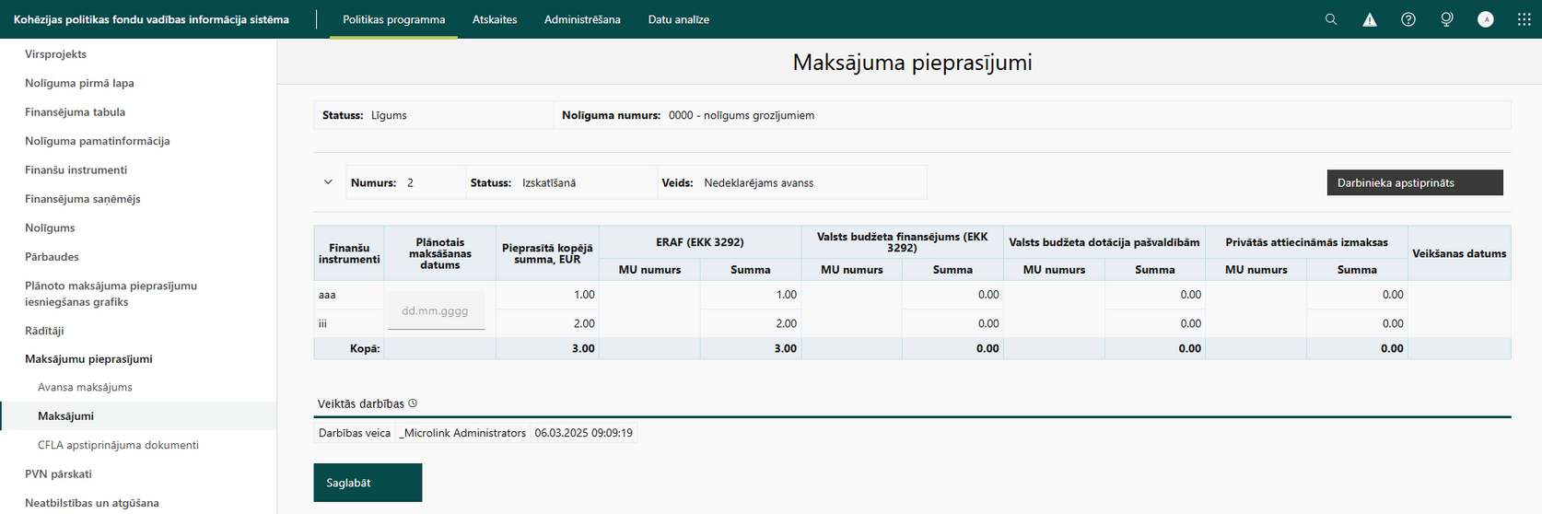Open the apps grid icon

click(x=1524, y=19)
